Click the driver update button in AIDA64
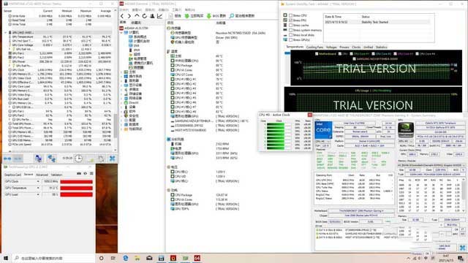The height and width of the screenshot is (263, 468). [242, 16]
